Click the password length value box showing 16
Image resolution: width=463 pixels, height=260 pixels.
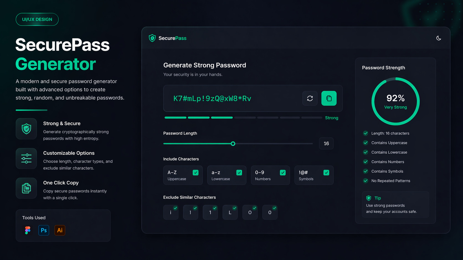pyautogui.click(x=326, y=143)
